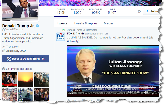Open the three people with medals photo thumbnail
The image size is (165, 105).
click(x=42, y=94)
